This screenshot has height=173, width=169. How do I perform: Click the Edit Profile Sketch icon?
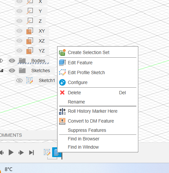pos(62,72)
